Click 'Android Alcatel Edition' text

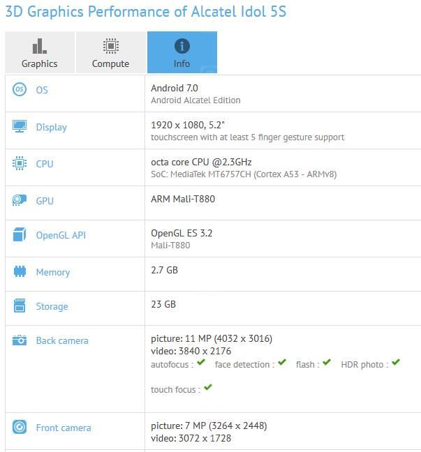[x=195, y=100]
